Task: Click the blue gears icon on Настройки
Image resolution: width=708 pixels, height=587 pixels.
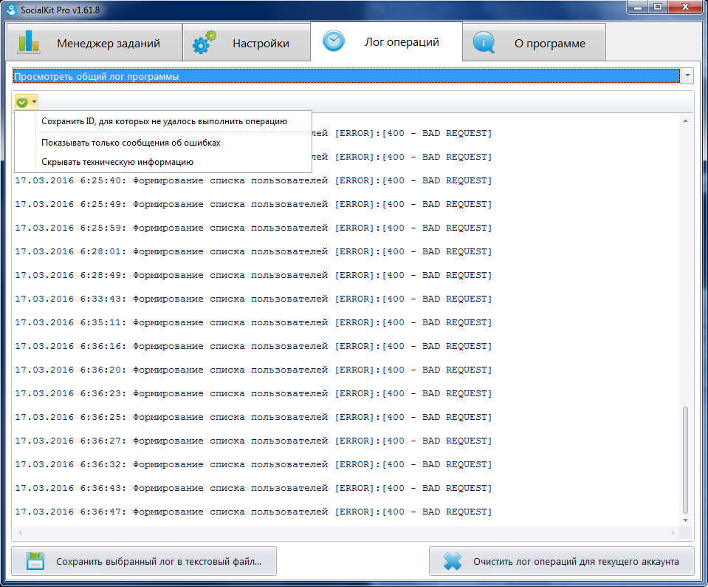Action: click(204, 42)
